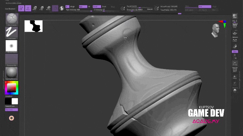This screenshot has height=136, width=243.
Task: Toggle the lock camera icon
Action: coord(235,47)
